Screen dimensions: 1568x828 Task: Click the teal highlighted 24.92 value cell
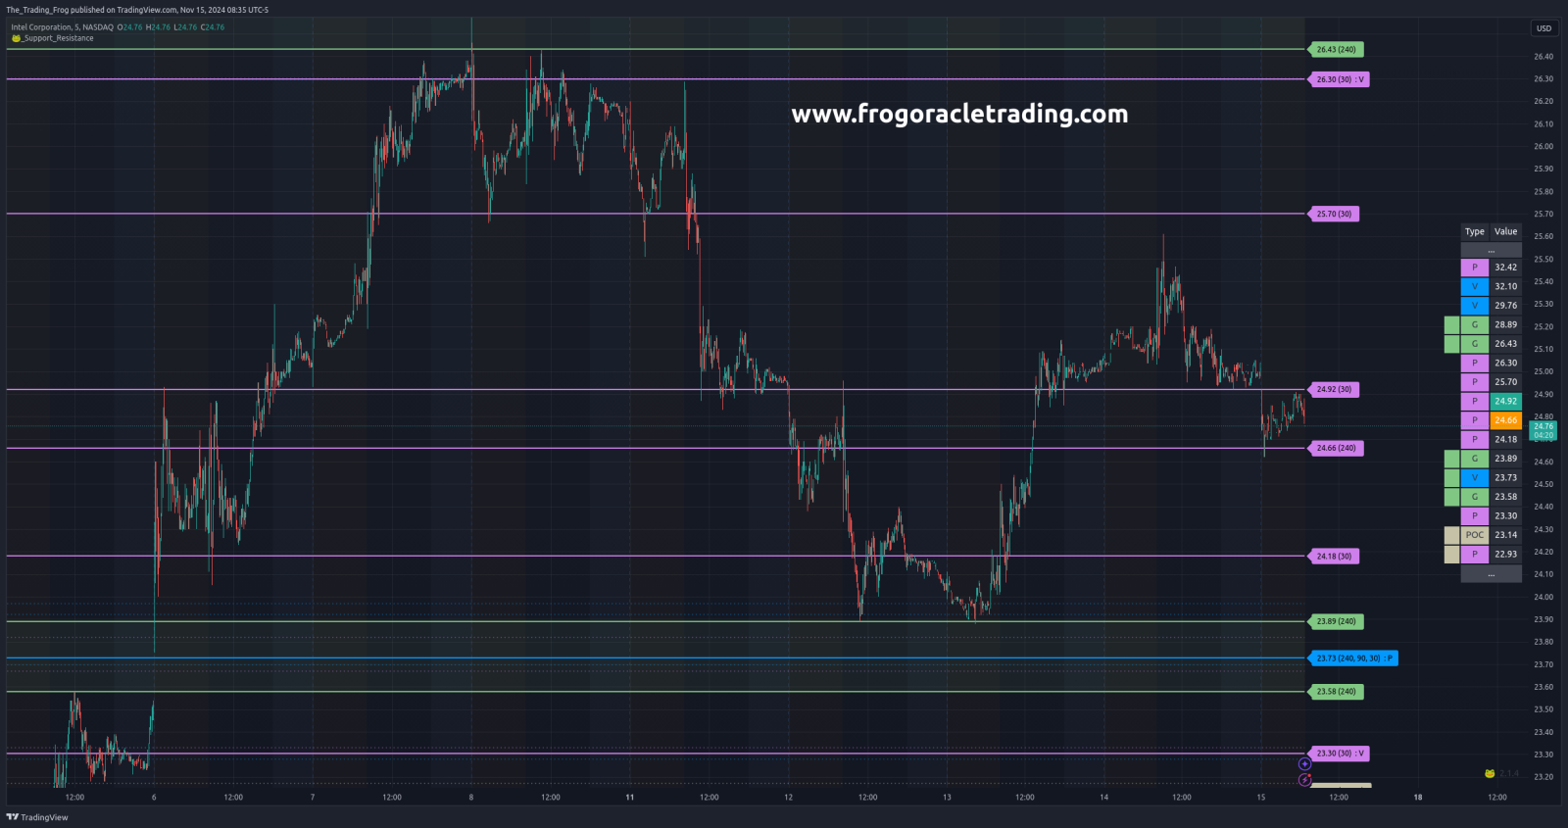pyautogui.click(x=1506, y=401)
